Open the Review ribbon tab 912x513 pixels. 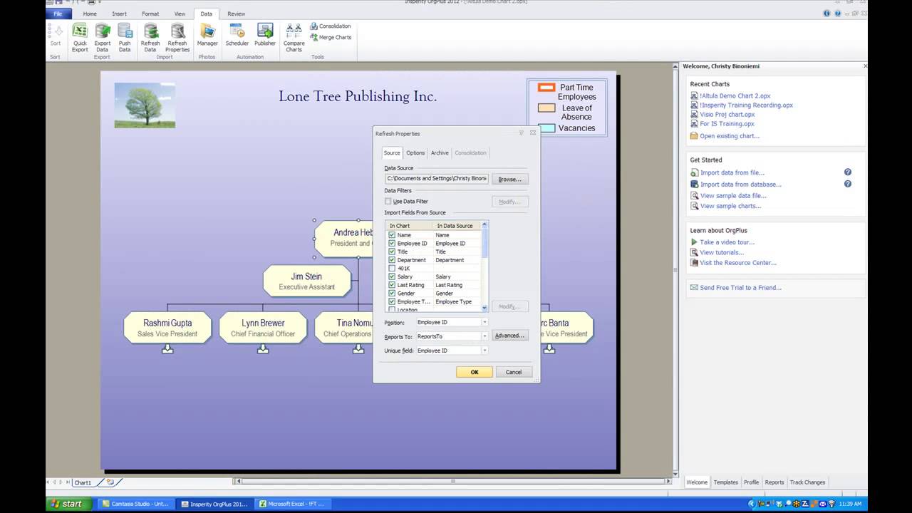(x=236, y=14)
